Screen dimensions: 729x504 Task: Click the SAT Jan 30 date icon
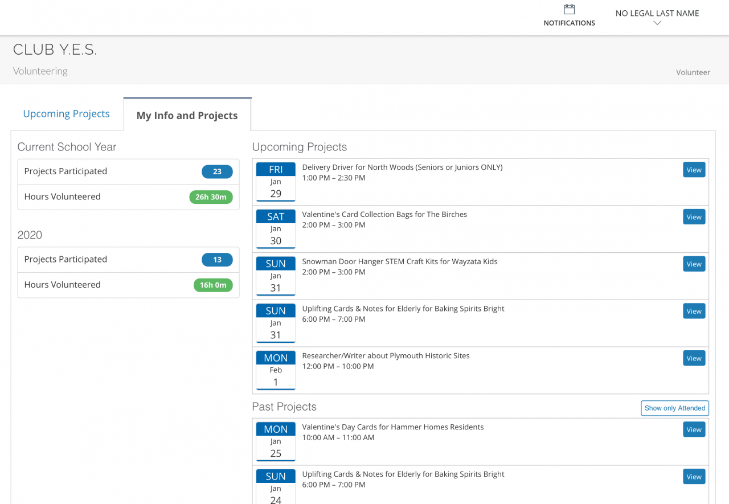(276, 229)
